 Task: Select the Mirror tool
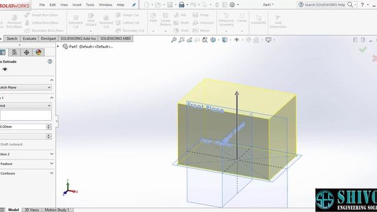tap(201, 31)
